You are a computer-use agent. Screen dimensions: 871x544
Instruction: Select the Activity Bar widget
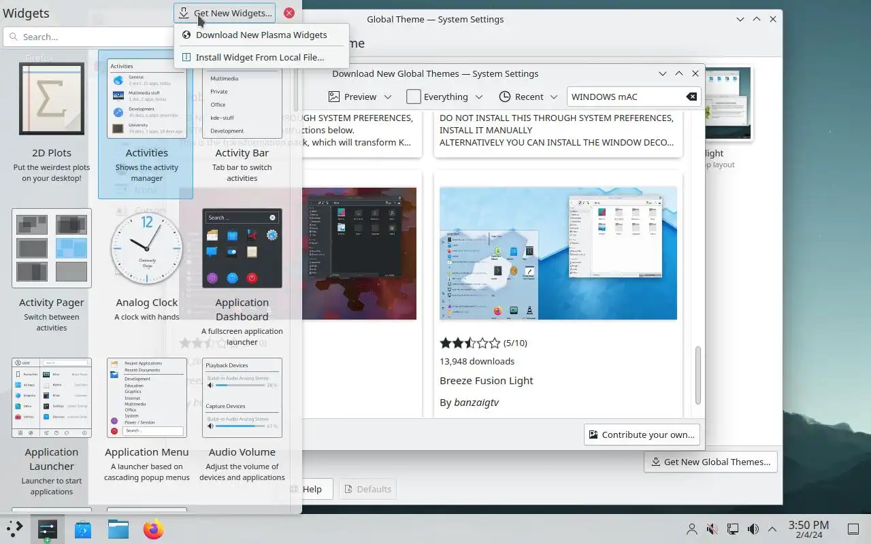[x=242, y=124]
